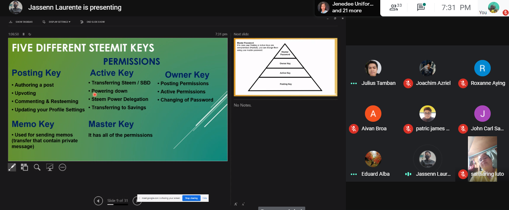Select Jassenn Laurente's tile avatar
The height and width of the screenshot is (210, 509).
pyautogui.click(x=428, y=159)
